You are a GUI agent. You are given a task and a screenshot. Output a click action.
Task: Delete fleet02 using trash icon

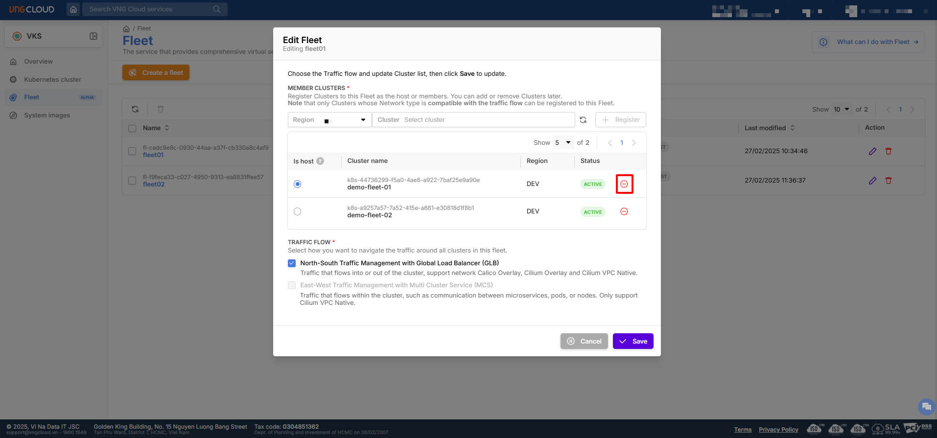889,181
